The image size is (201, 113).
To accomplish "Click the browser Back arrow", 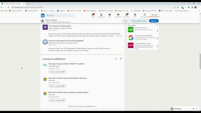I will click(2, 7).
